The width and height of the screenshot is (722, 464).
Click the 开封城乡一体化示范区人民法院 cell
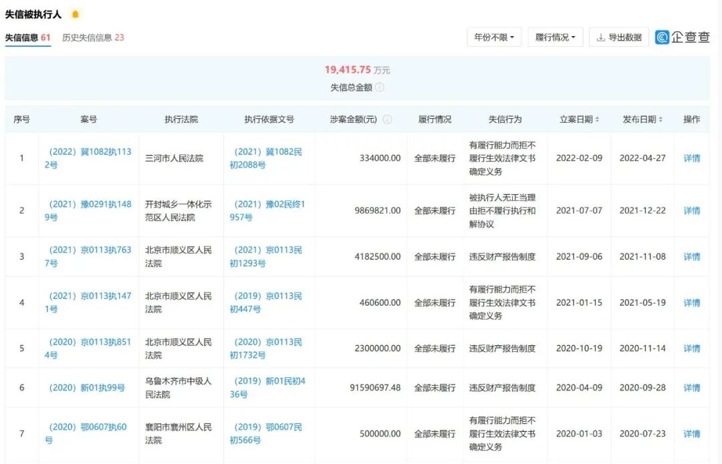pyautogui.click(x=178, y=210)
